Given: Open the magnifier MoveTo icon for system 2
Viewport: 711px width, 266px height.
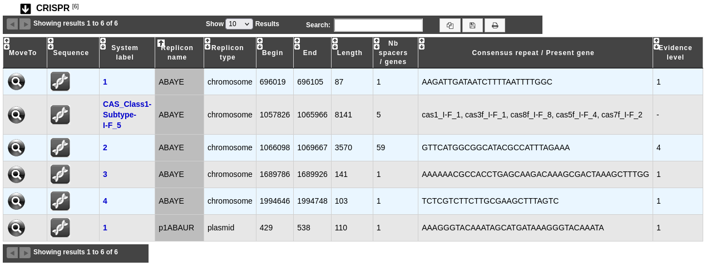Looking at the screenshot, I should (x=17, y=148).
